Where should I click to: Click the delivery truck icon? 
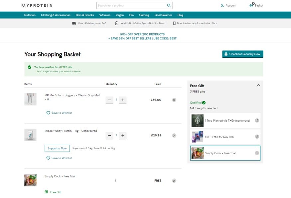74,23
